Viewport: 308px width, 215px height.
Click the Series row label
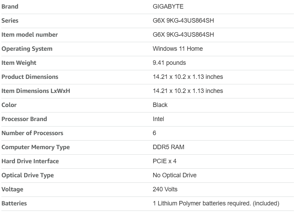(x=10, y=21)
